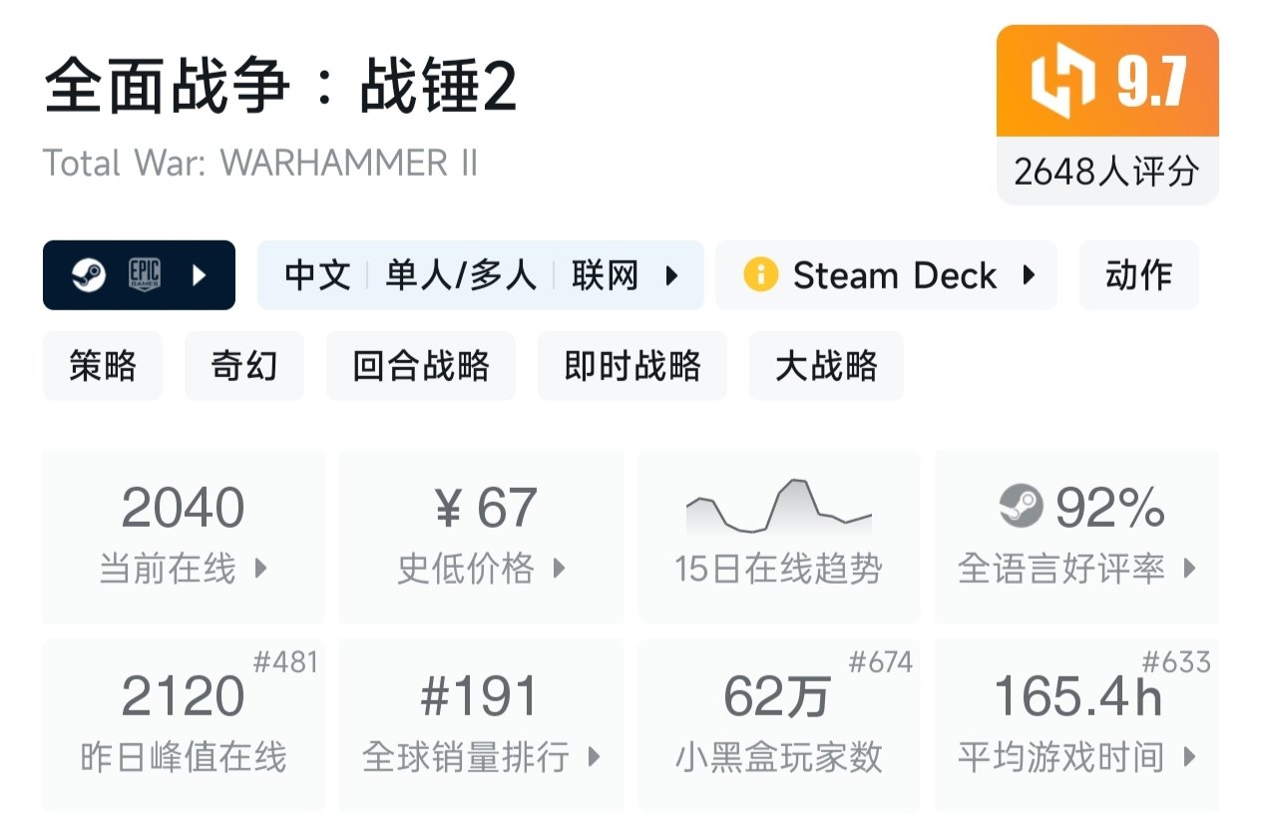Expand Steam Deck compatibility details
The width and height of the screenshot is (1261, 832).
(1030, 275)
